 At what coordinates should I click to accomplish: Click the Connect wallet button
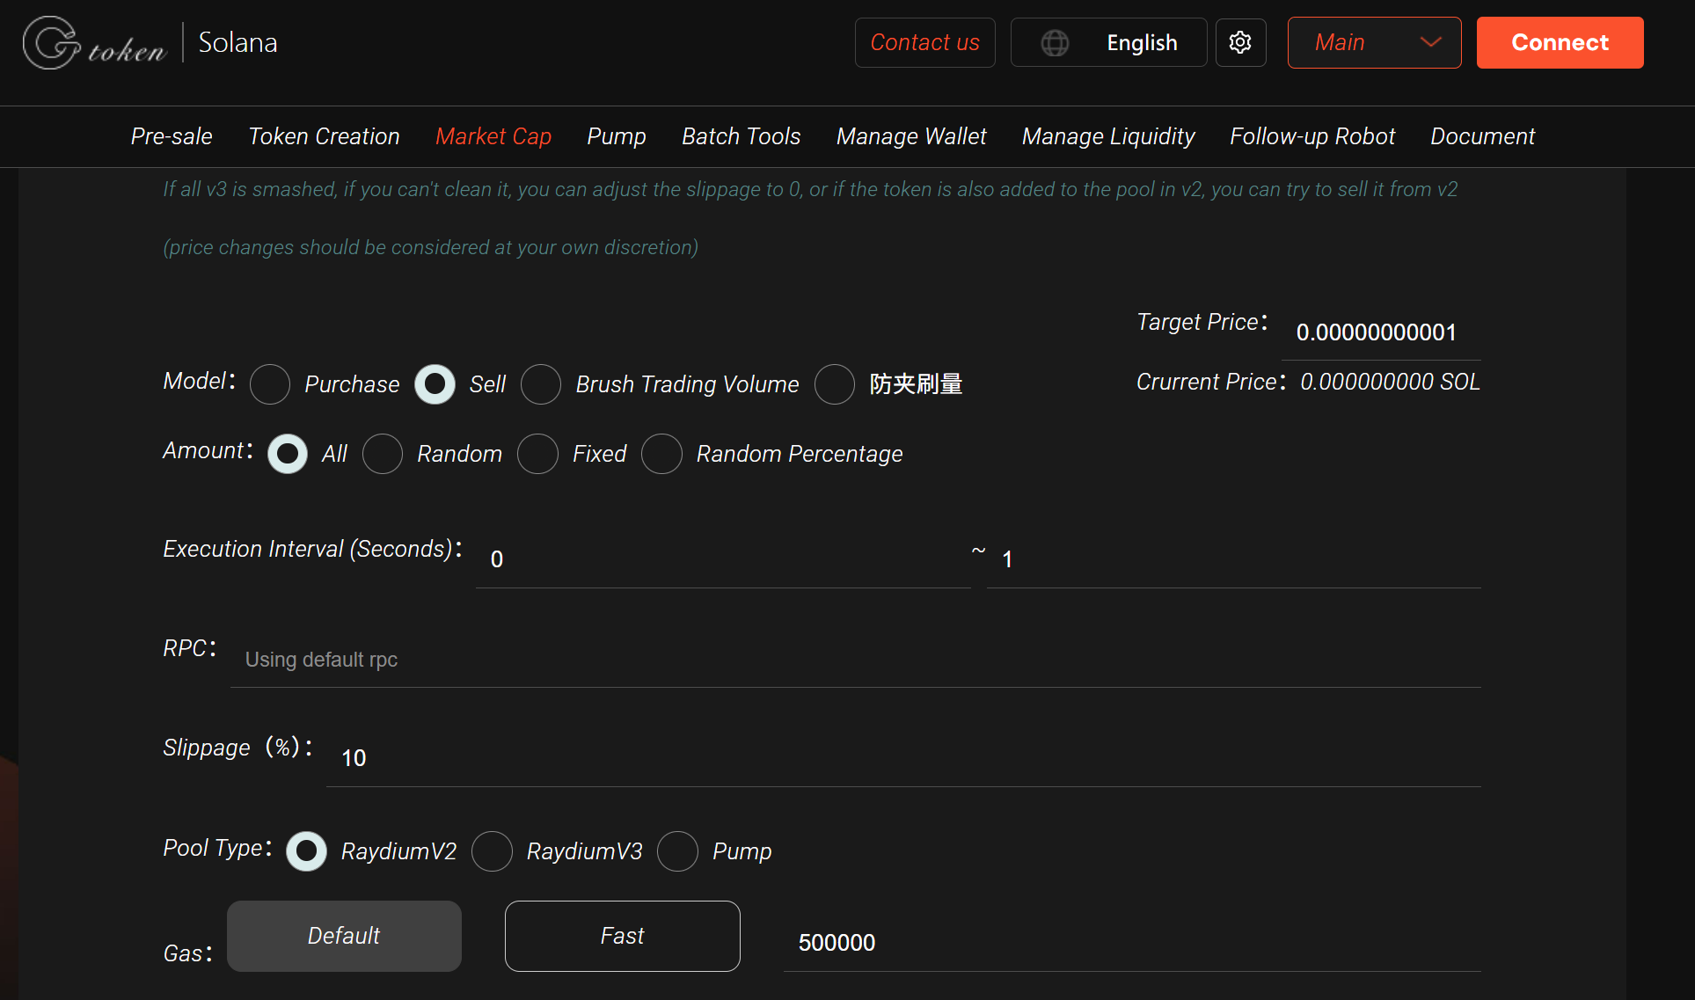(x=1560, y=42)
